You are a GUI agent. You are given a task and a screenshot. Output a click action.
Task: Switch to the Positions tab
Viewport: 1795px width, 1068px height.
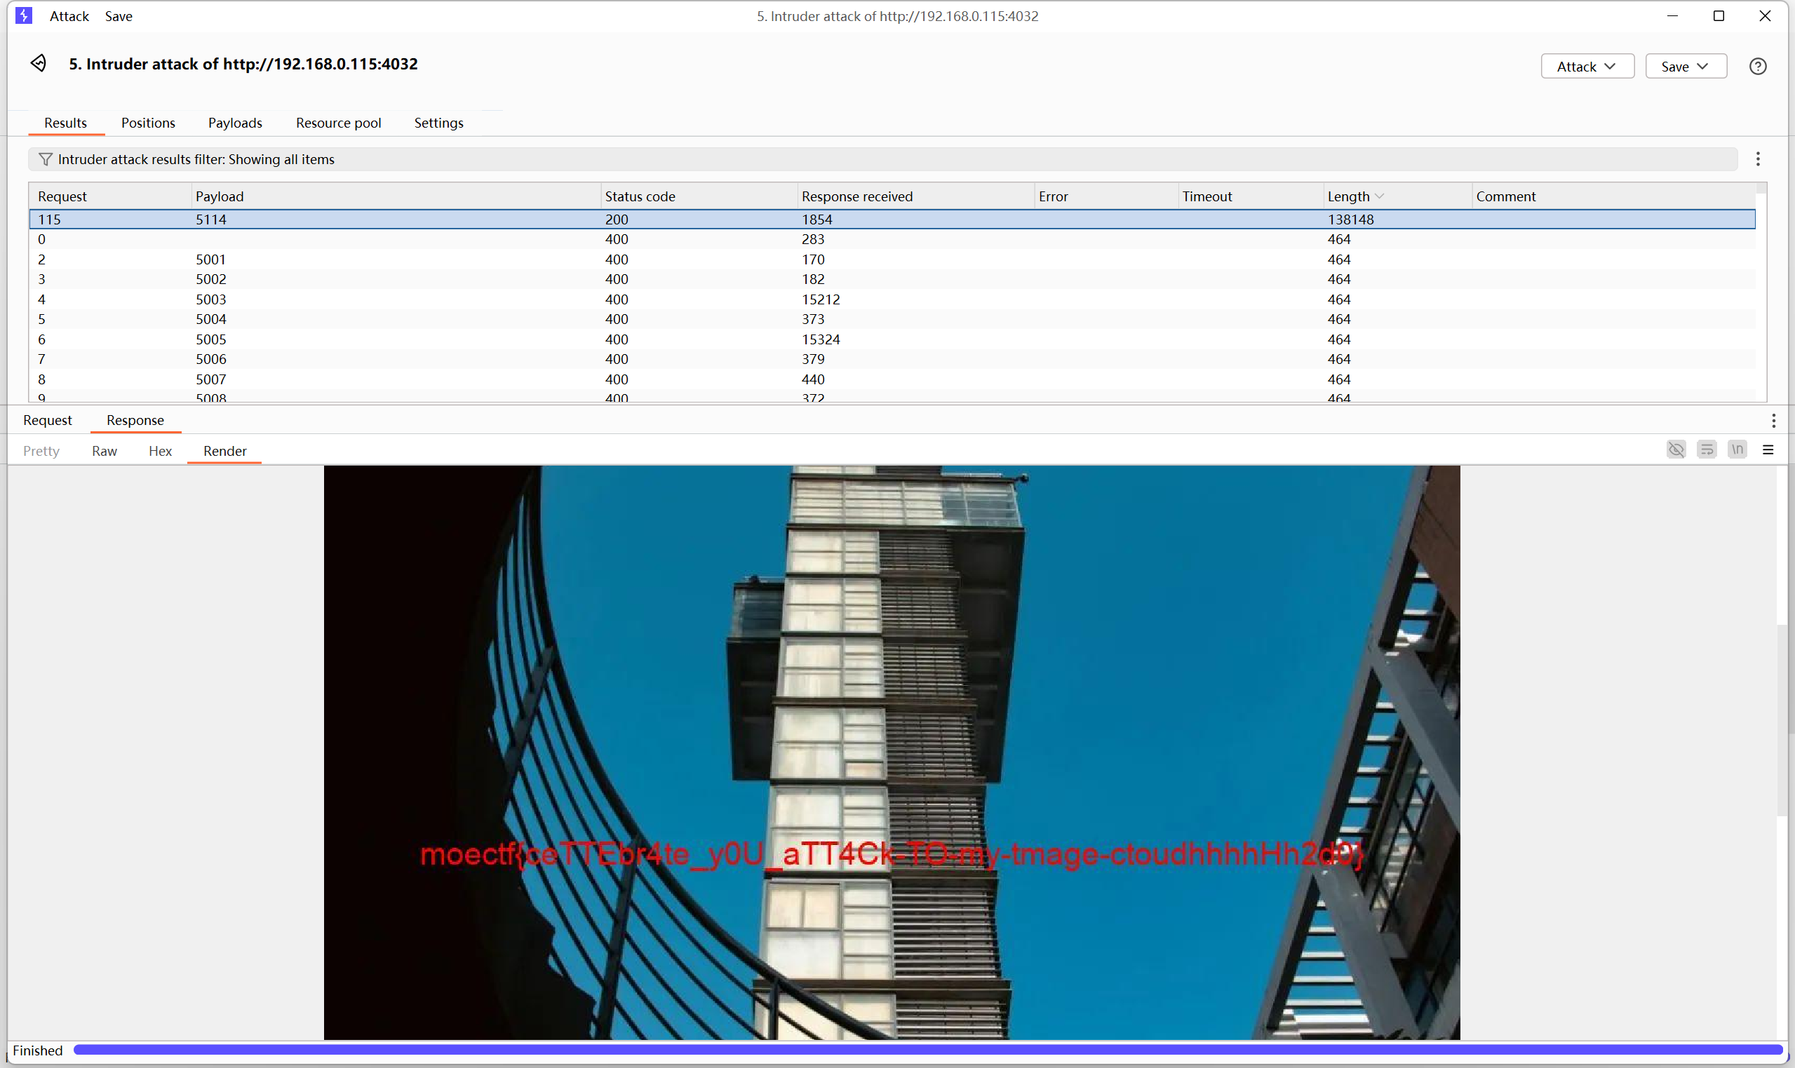tap(148, 122)
